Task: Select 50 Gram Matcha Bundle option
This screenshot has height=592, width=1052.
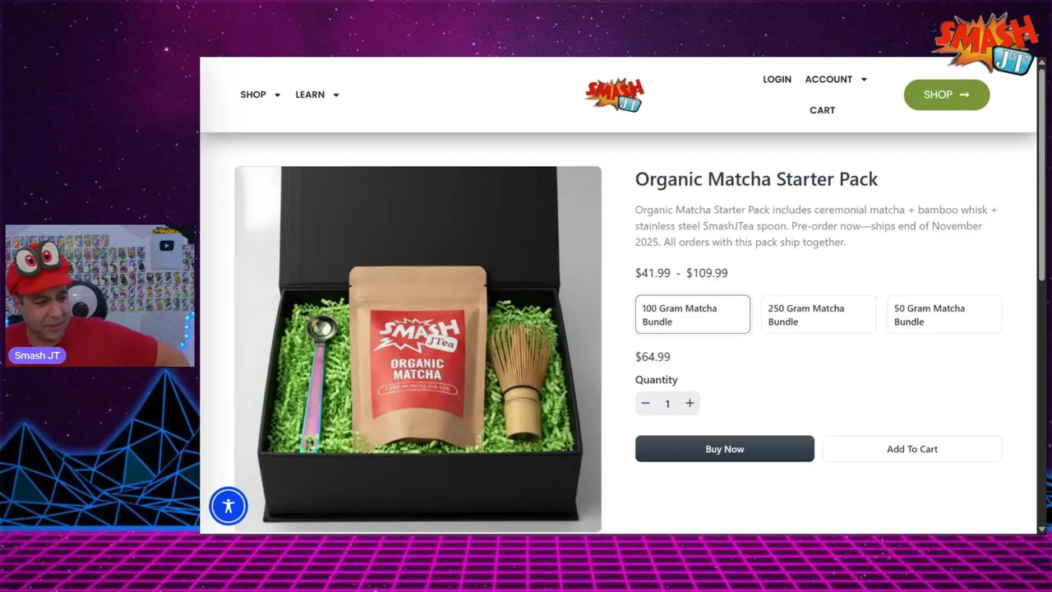Action: coord(944,315)
